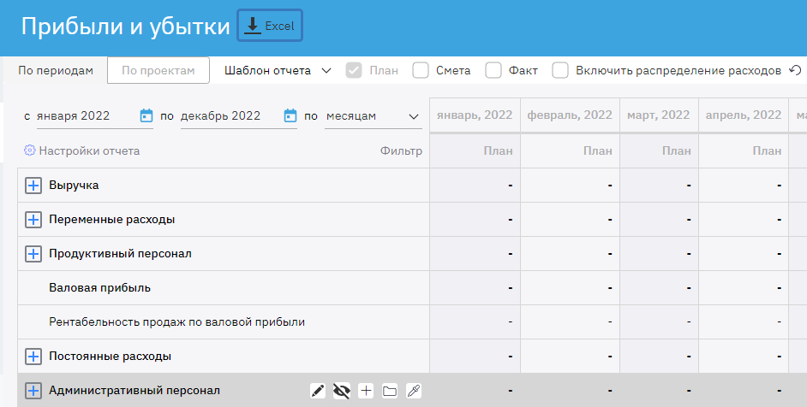807x407 pixels.
Task: Select the Валовая прибыль row label
Action: click(100, 288)
